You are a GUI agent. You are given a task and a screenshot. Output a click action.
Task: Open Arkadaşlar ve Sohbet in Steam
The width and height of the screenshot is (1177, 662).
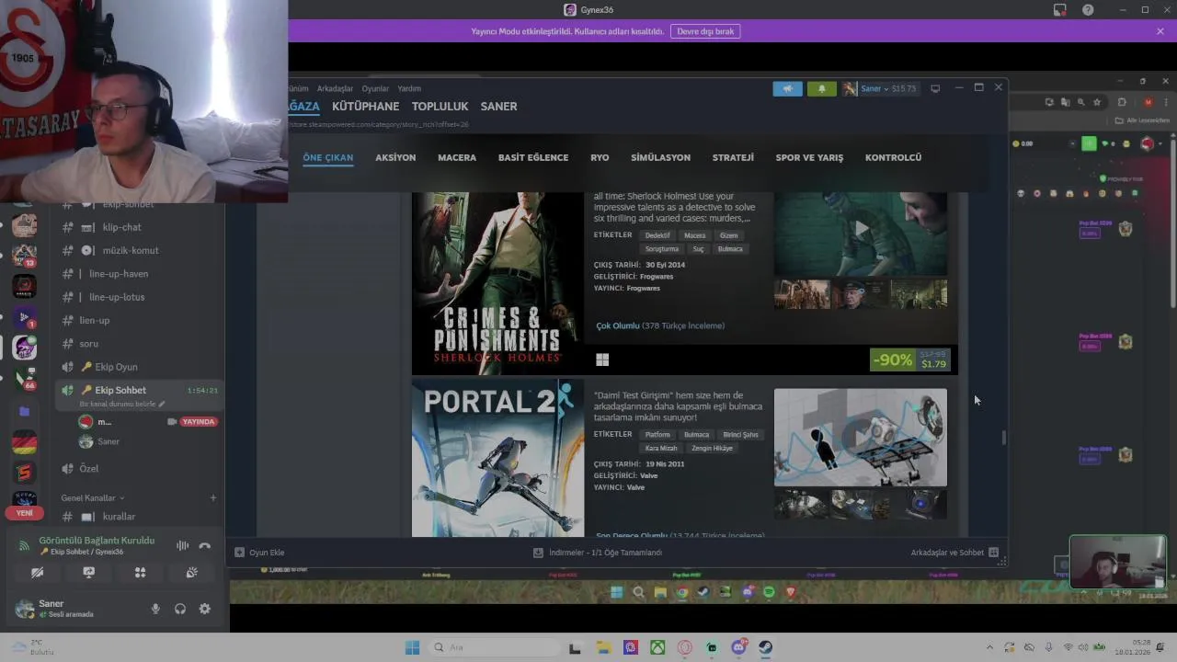(954, 553)
